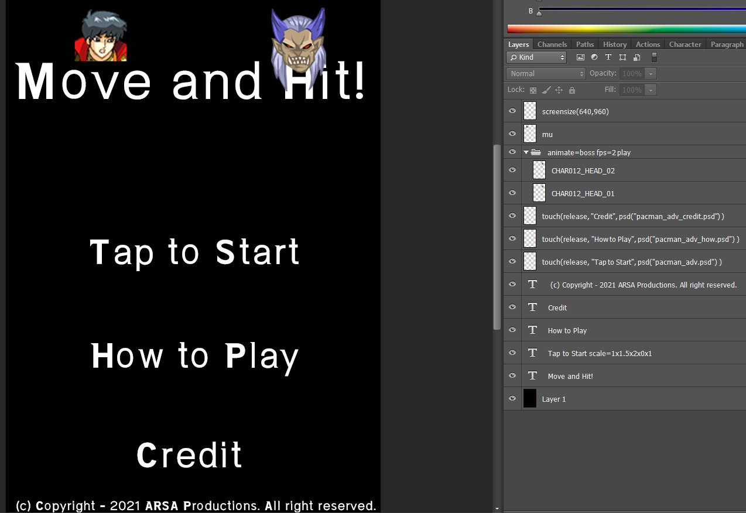Hide the 'Move and Hit!' text layer
Image resolution: width=746 pixels, height=513 pixels.
(512, 375)
